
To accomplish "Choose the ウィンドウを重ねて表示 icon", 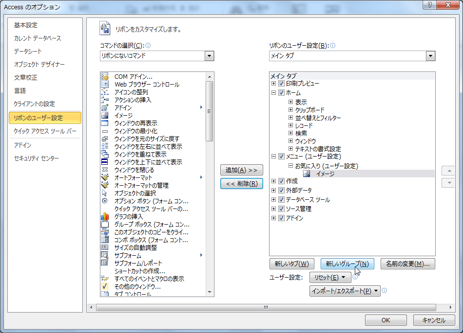I will (105, 154).
